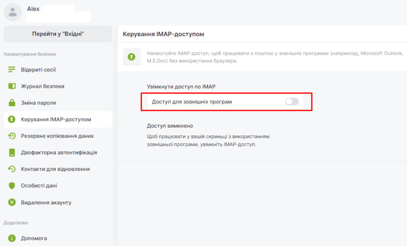Click the user avatar icon next to Alex

click(12, 12)
